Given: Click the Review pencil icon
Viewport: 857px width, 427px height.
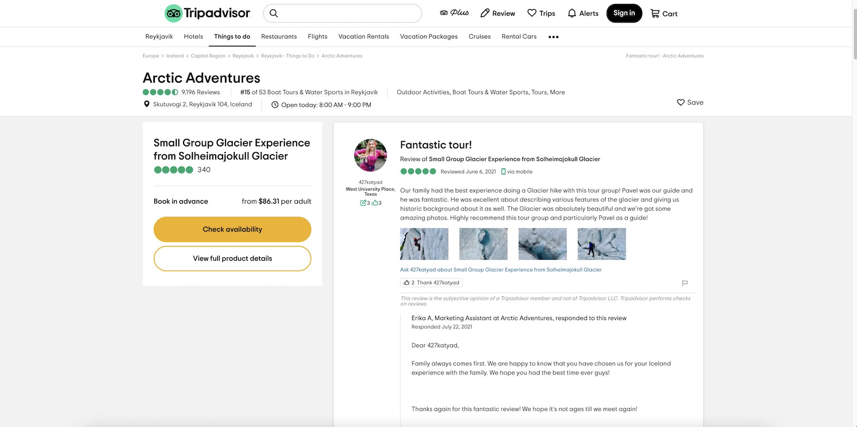Looking at the screenshot, I should click(x=485, y=13).
